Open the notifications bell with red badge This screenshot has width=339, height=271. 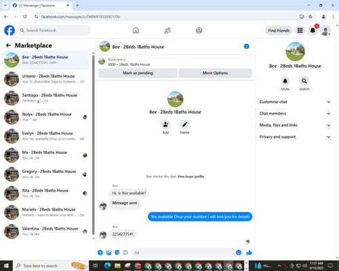313,30
